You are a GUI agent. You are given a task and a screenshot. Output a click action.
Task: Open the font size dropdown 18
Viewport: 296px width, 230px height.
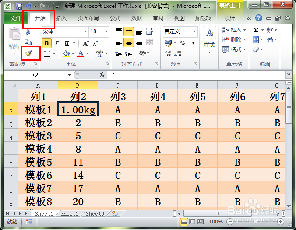[106, 31]
